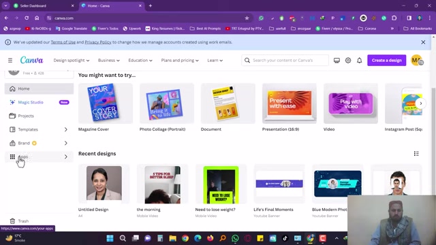The image size is (436, 245).
Task: Open TikTok from the taskbar
Action: point(285,238)
